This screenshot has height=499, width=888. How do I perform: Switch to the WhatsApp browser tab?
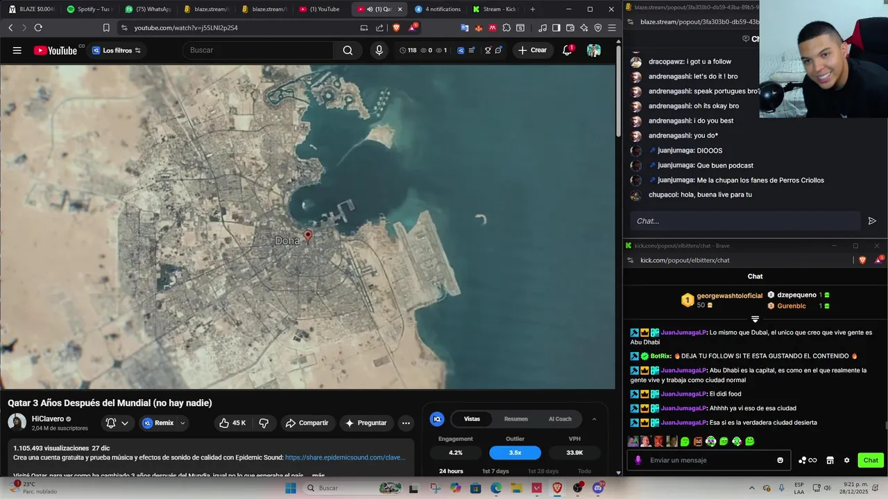point(148,9)
